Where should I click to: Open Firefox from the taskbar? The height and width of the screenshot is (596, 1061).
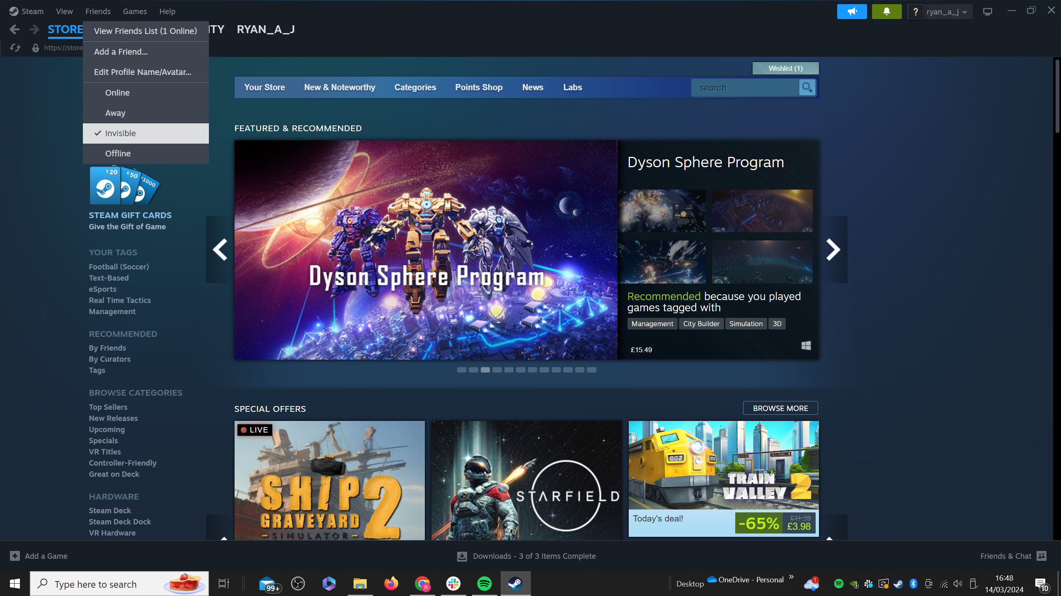tap(391, 584)
